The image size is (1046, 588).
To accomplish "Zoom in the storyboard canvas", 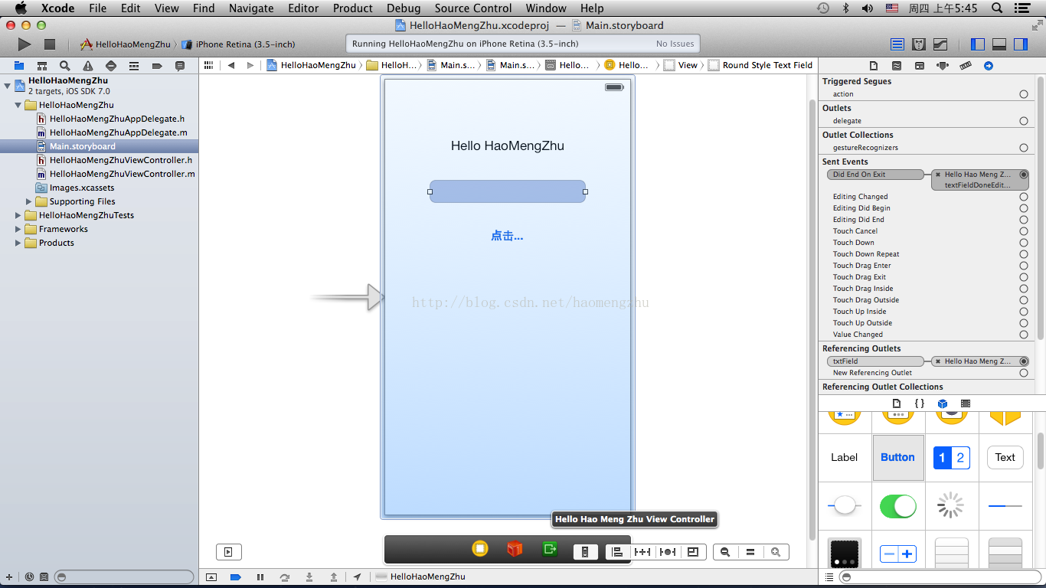I will pos(776,552).
